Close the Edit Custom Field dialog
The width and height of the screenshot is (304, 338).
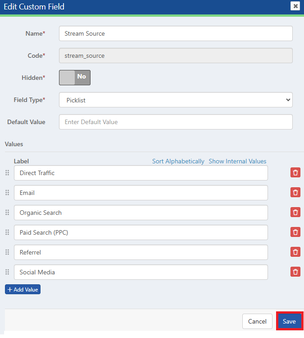coord(295,6)
